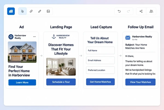Undo the last action
Image resolution: width=164 pixels, height=110 pixels.
pos(119,11)
